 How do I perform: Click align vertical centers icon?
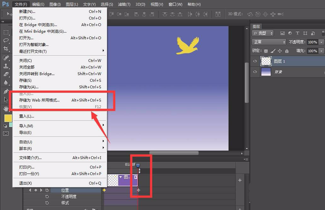click(119, 14)
